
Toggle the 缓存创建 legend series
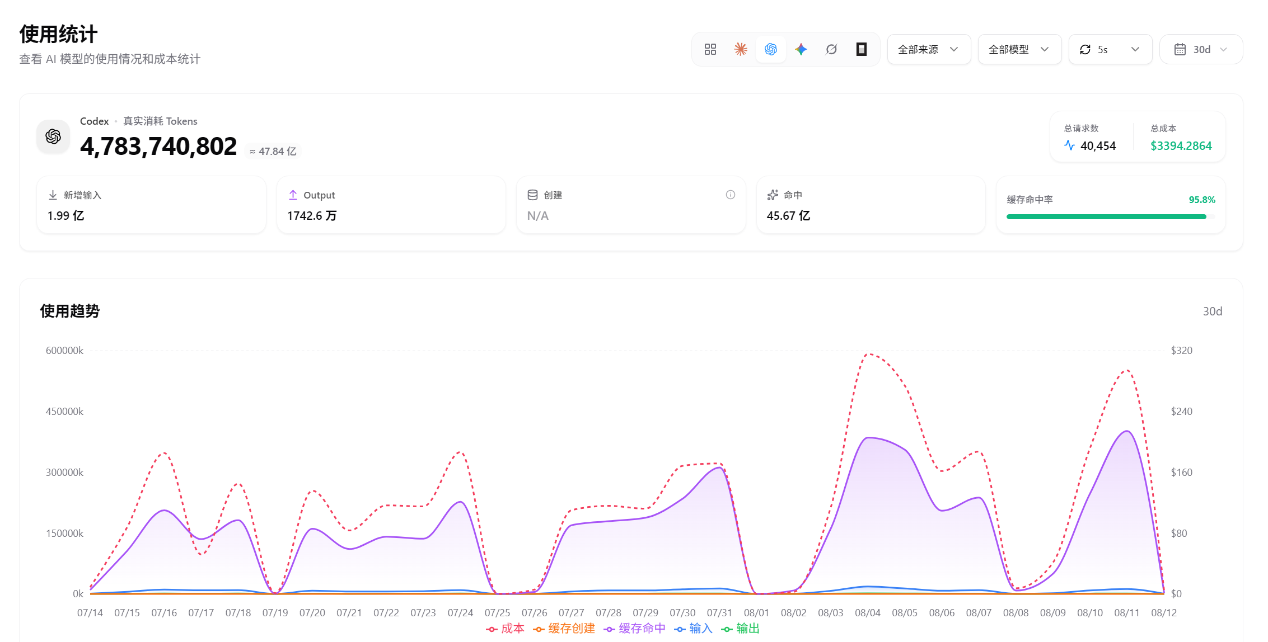point(564,629)
